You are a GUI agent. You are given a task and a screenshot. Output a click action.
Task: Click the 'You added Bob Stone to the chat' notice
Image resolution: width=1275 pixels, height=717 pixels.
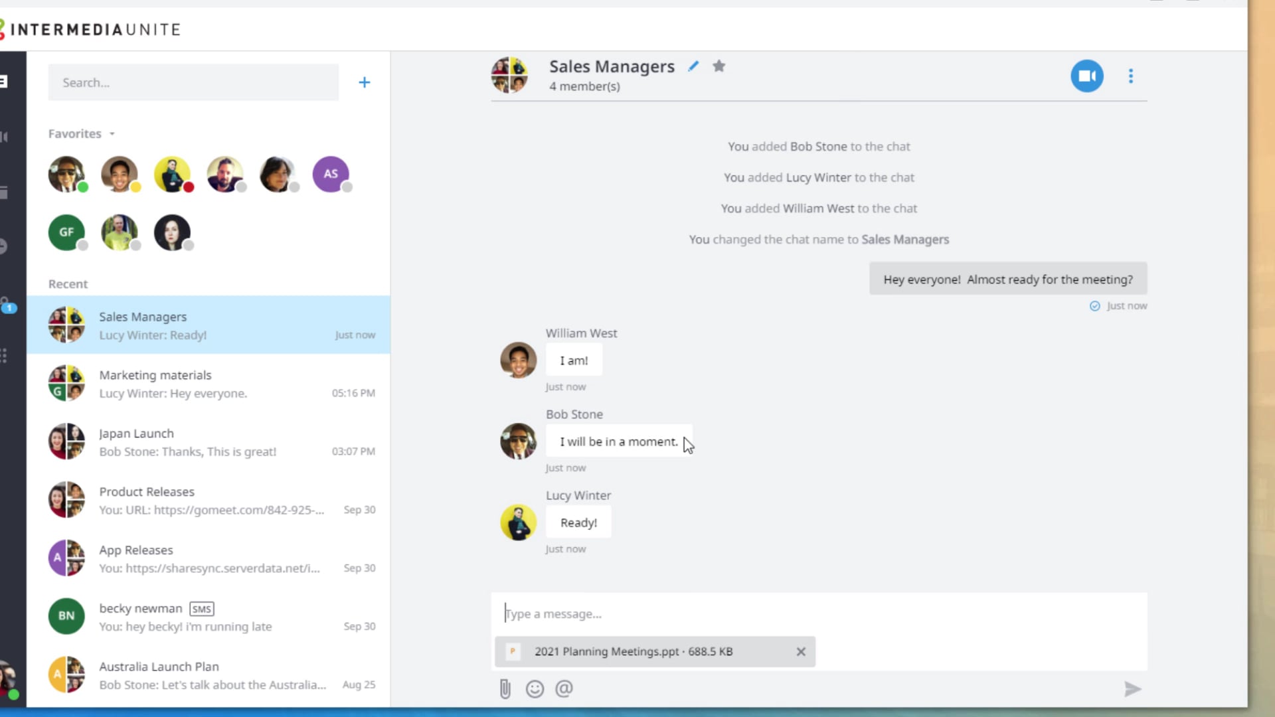coord(819,147)
